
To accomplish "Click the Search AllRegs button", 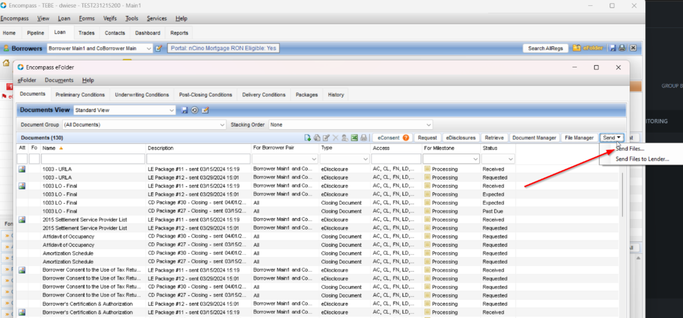I will [x=545, y=49].
